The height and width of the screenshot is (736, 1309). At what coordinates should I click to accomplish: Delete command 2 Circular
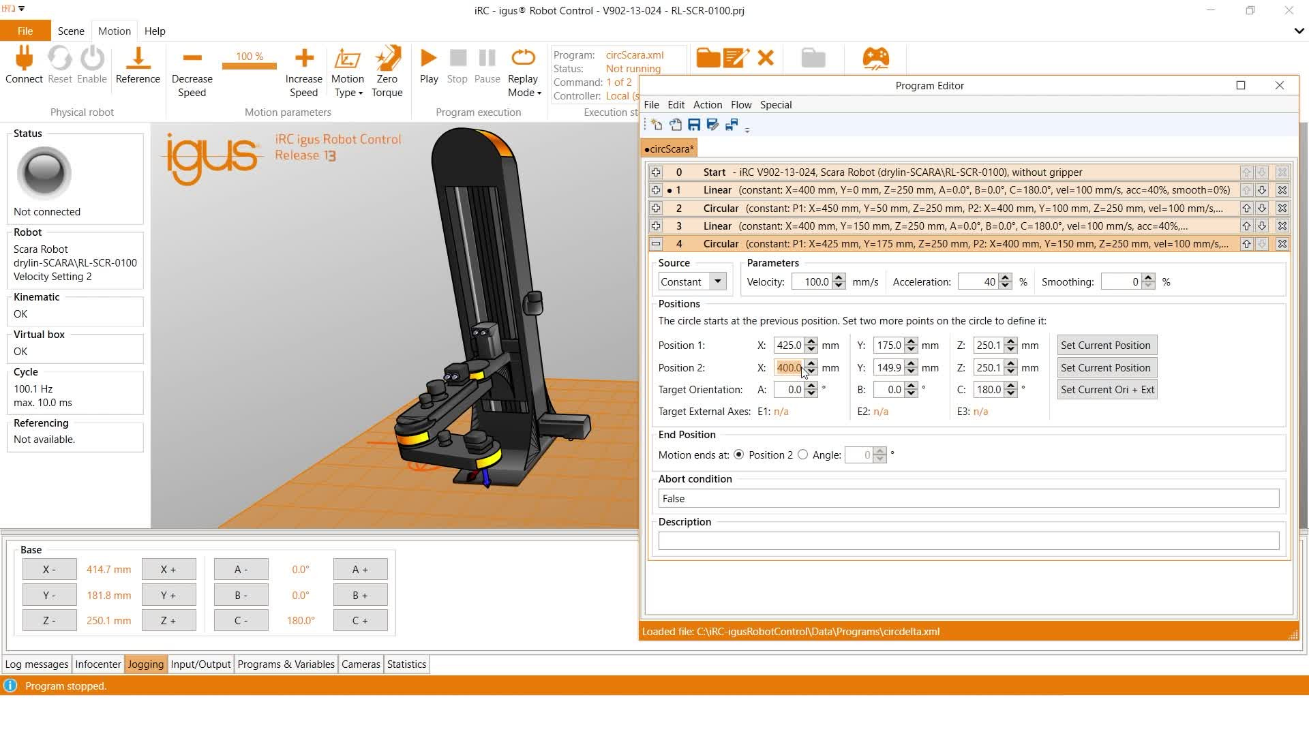tap(1282, 208)
